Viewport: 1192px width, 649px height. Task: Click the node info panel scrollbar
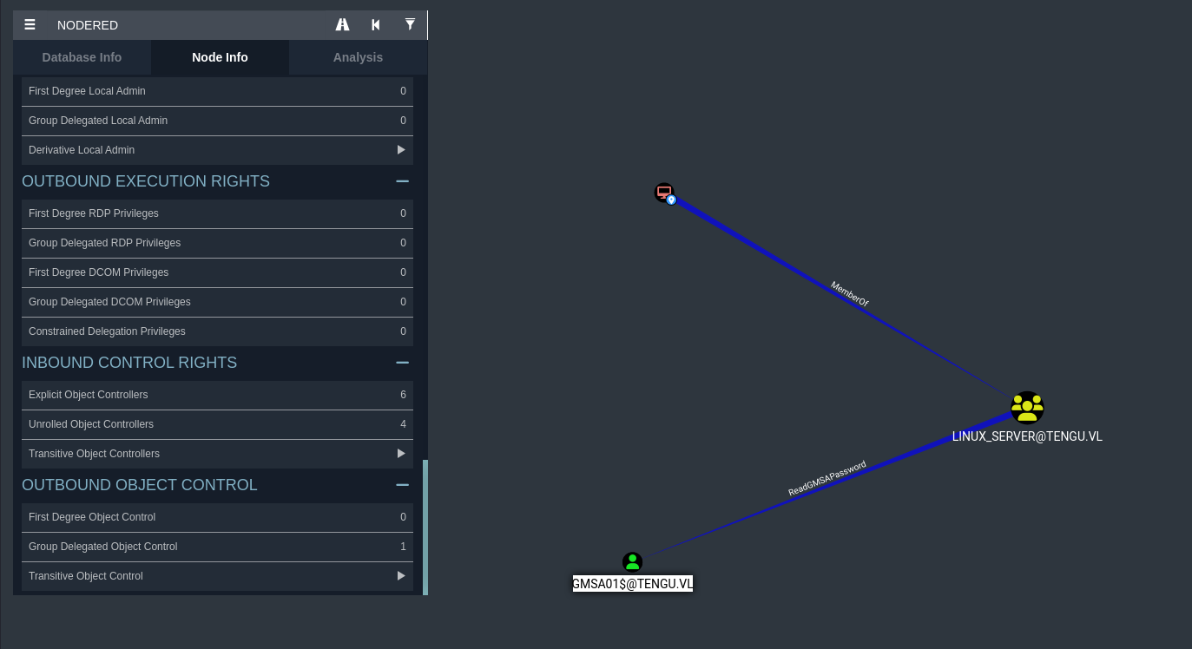click(425, 527)
